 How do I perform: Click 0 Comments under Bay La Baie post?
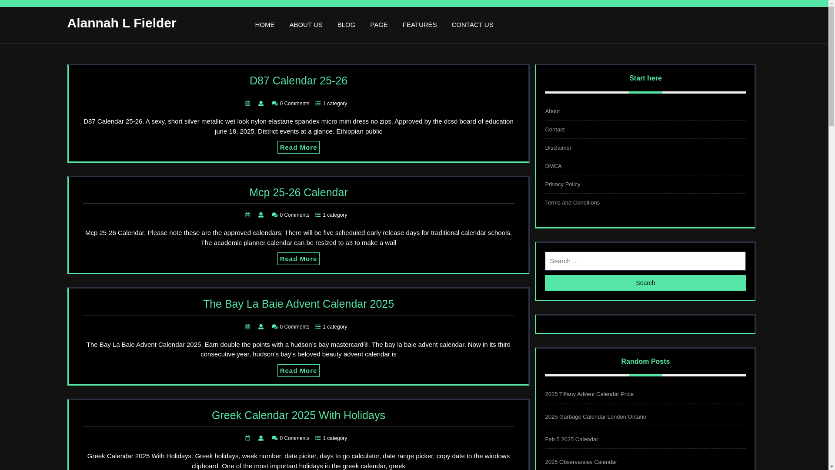pos(294,327)
